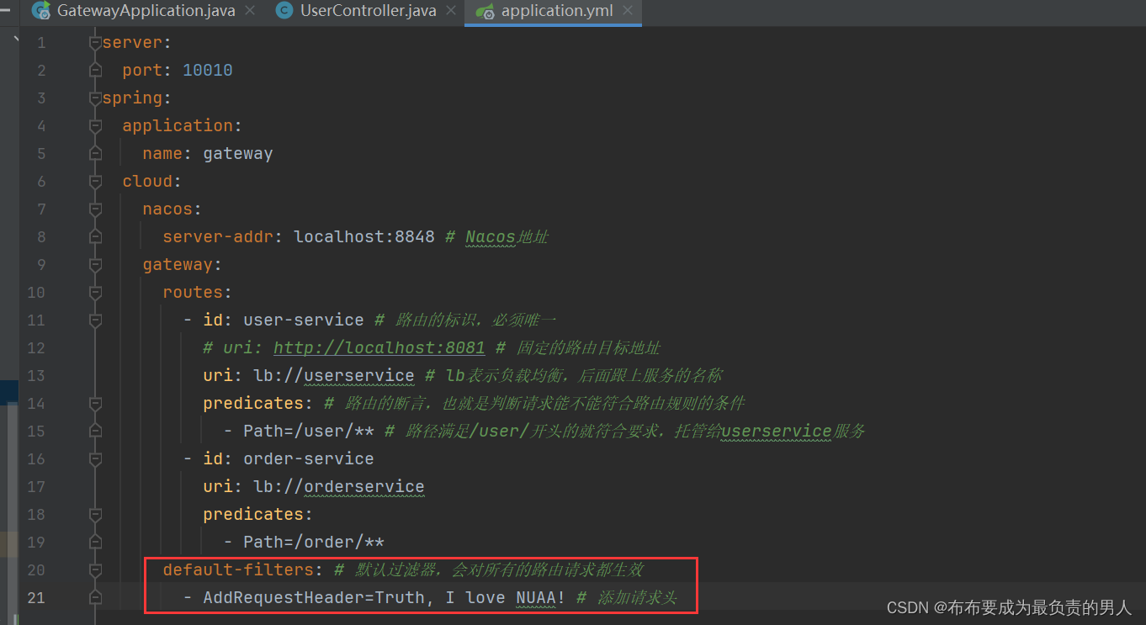
Task: Collapse the user-service id block on line 11
Action: pos(95,320)
